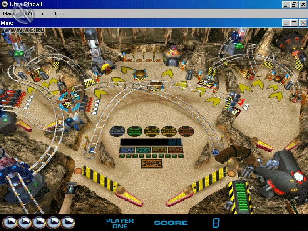This screenshot has height=231, width=308.
Task: Select the orange 5X multiplier light
Action: (x=175, y=150)
